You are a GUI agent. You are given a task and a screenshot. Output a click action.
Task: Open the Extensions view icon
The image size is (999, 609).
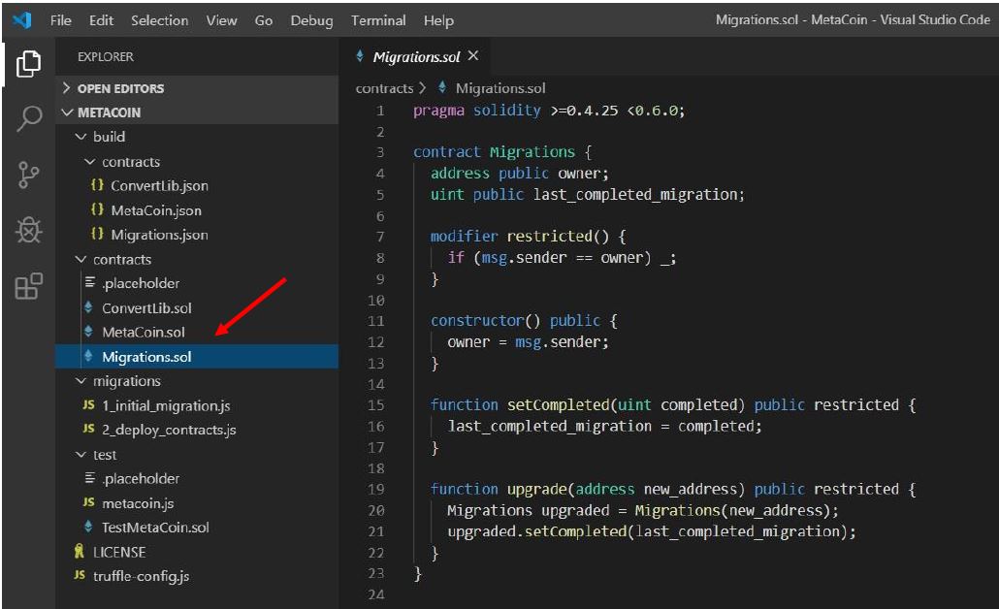29,286
